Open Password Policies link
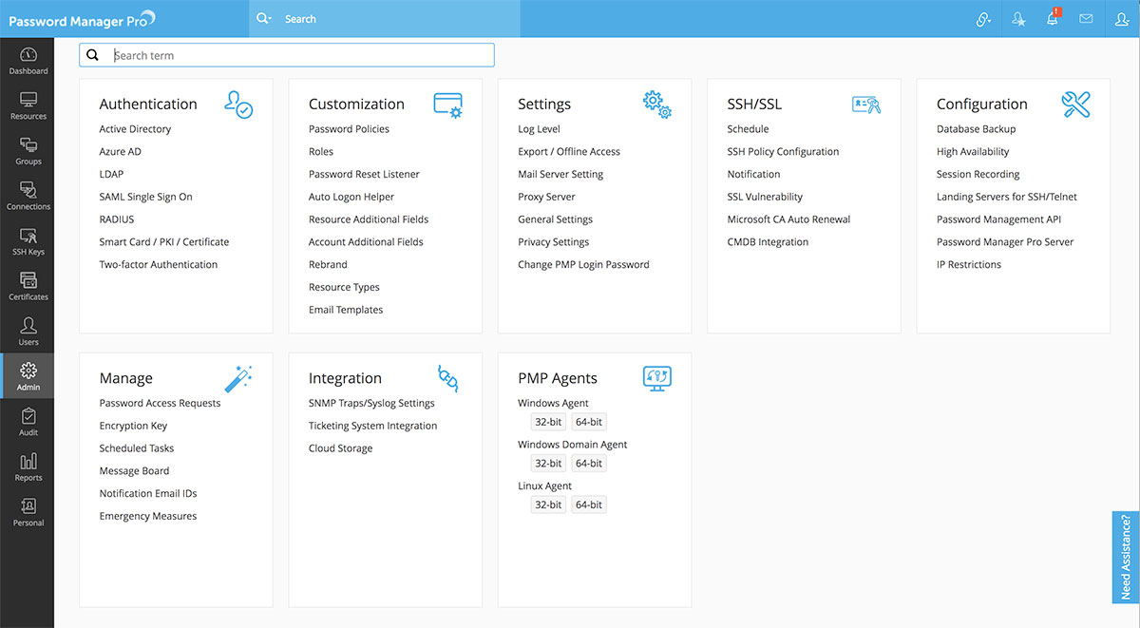 [x=349, y=129]
